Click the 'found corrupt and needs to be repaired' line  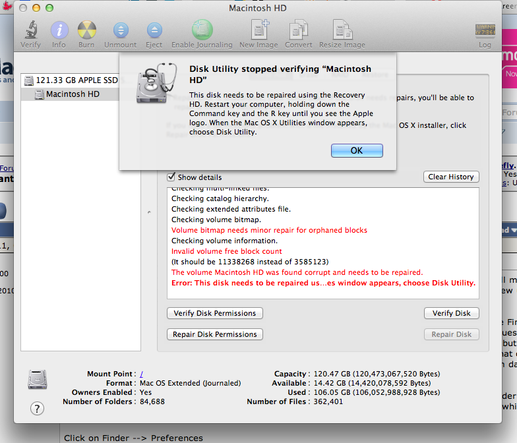point(297,272)
